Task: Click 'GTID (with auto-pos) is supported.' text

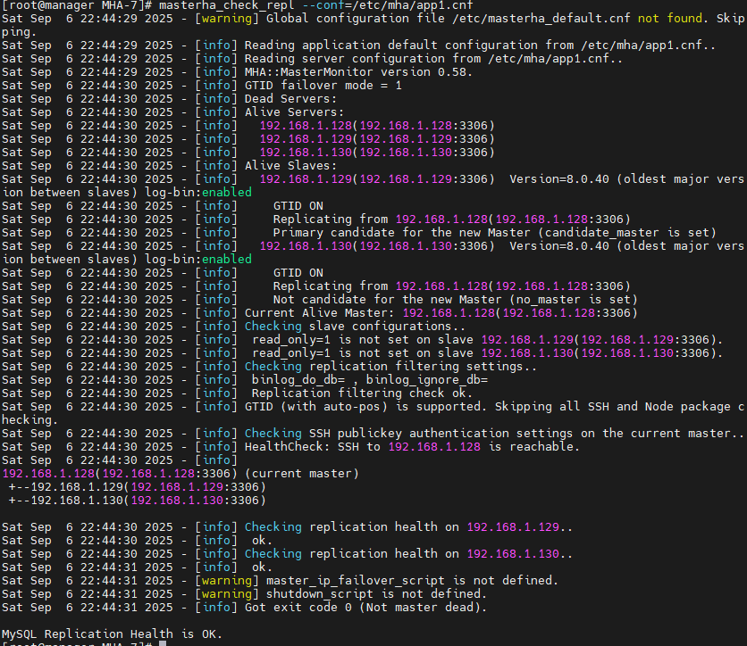Action: coord(365,406)
